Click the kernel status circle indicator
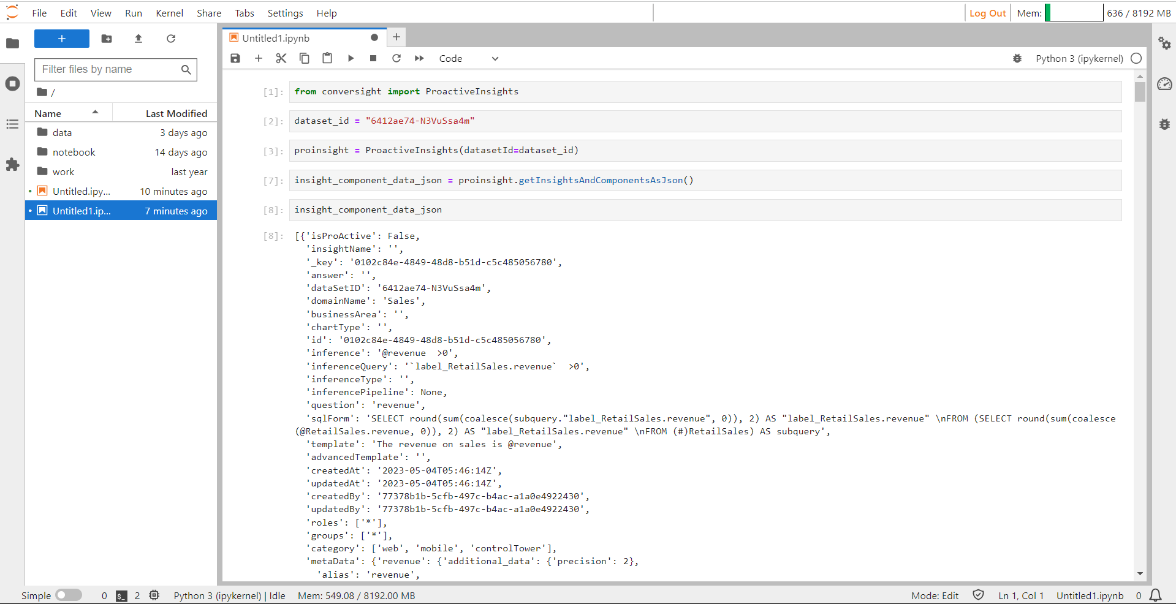This screenshot has height=604, width=1176. pos(1136,59)
